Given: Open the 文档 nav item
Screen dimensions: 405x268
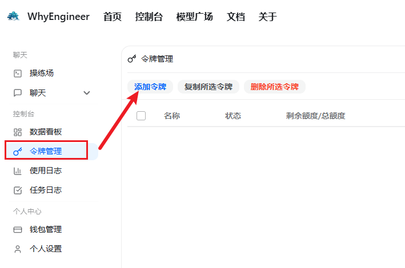Looking at the screenshot, I should (x=235, y=17).
